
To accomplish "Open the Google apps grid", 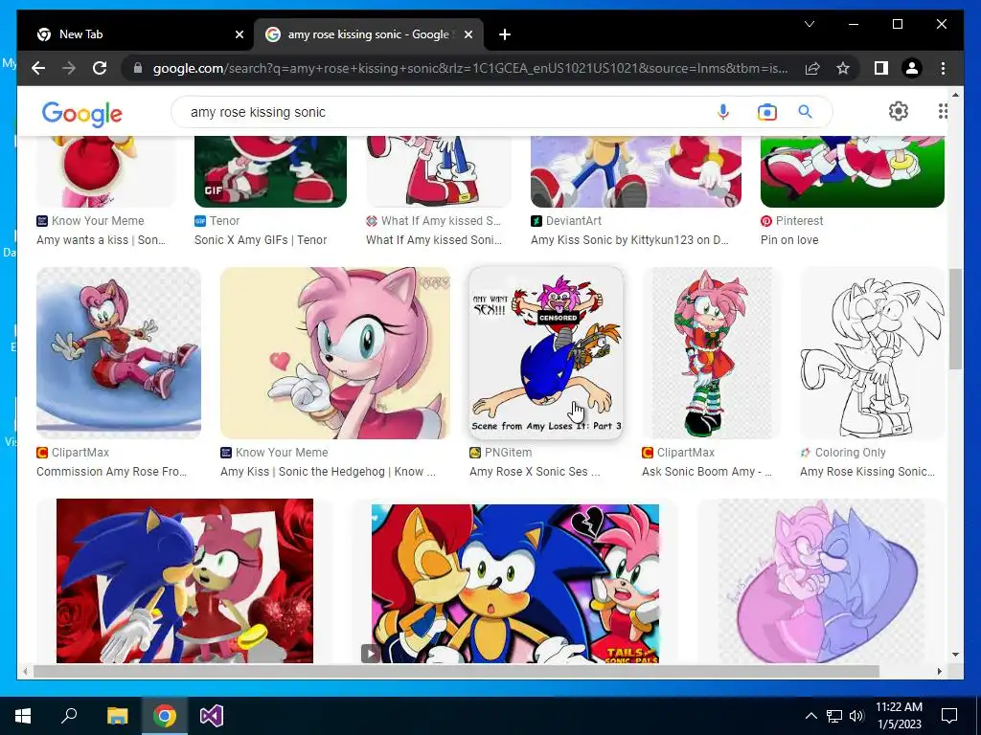I will pos(943,111).
